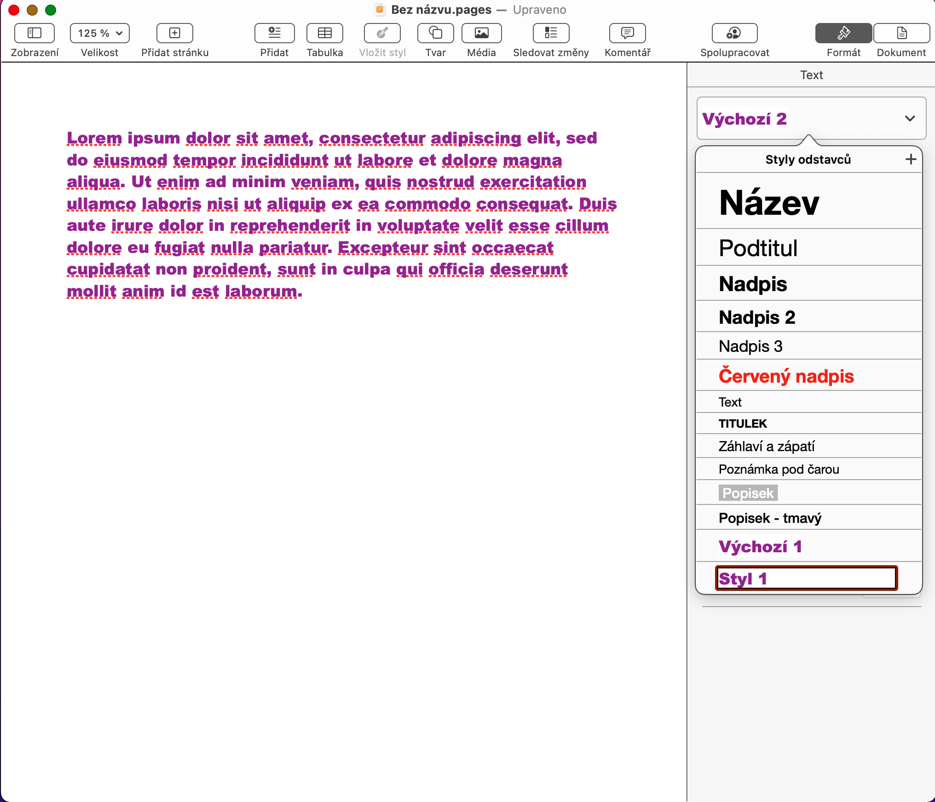Open the Přidat insert menu icon
Image resolution: width=935 pixels, height=802 pixels.
point(274,33)
